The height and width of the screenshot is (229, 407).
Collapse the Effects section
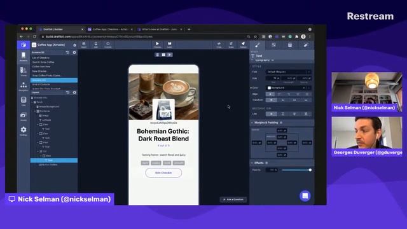point(252,163)
